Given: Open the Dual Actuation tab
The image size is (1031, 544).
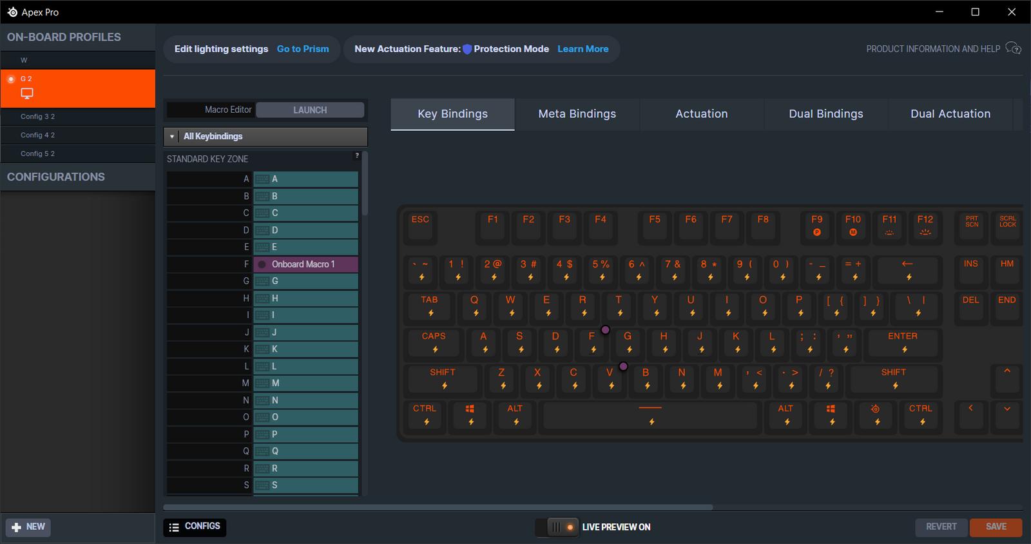Looking at the screenshot, I should tap(950, 114).
